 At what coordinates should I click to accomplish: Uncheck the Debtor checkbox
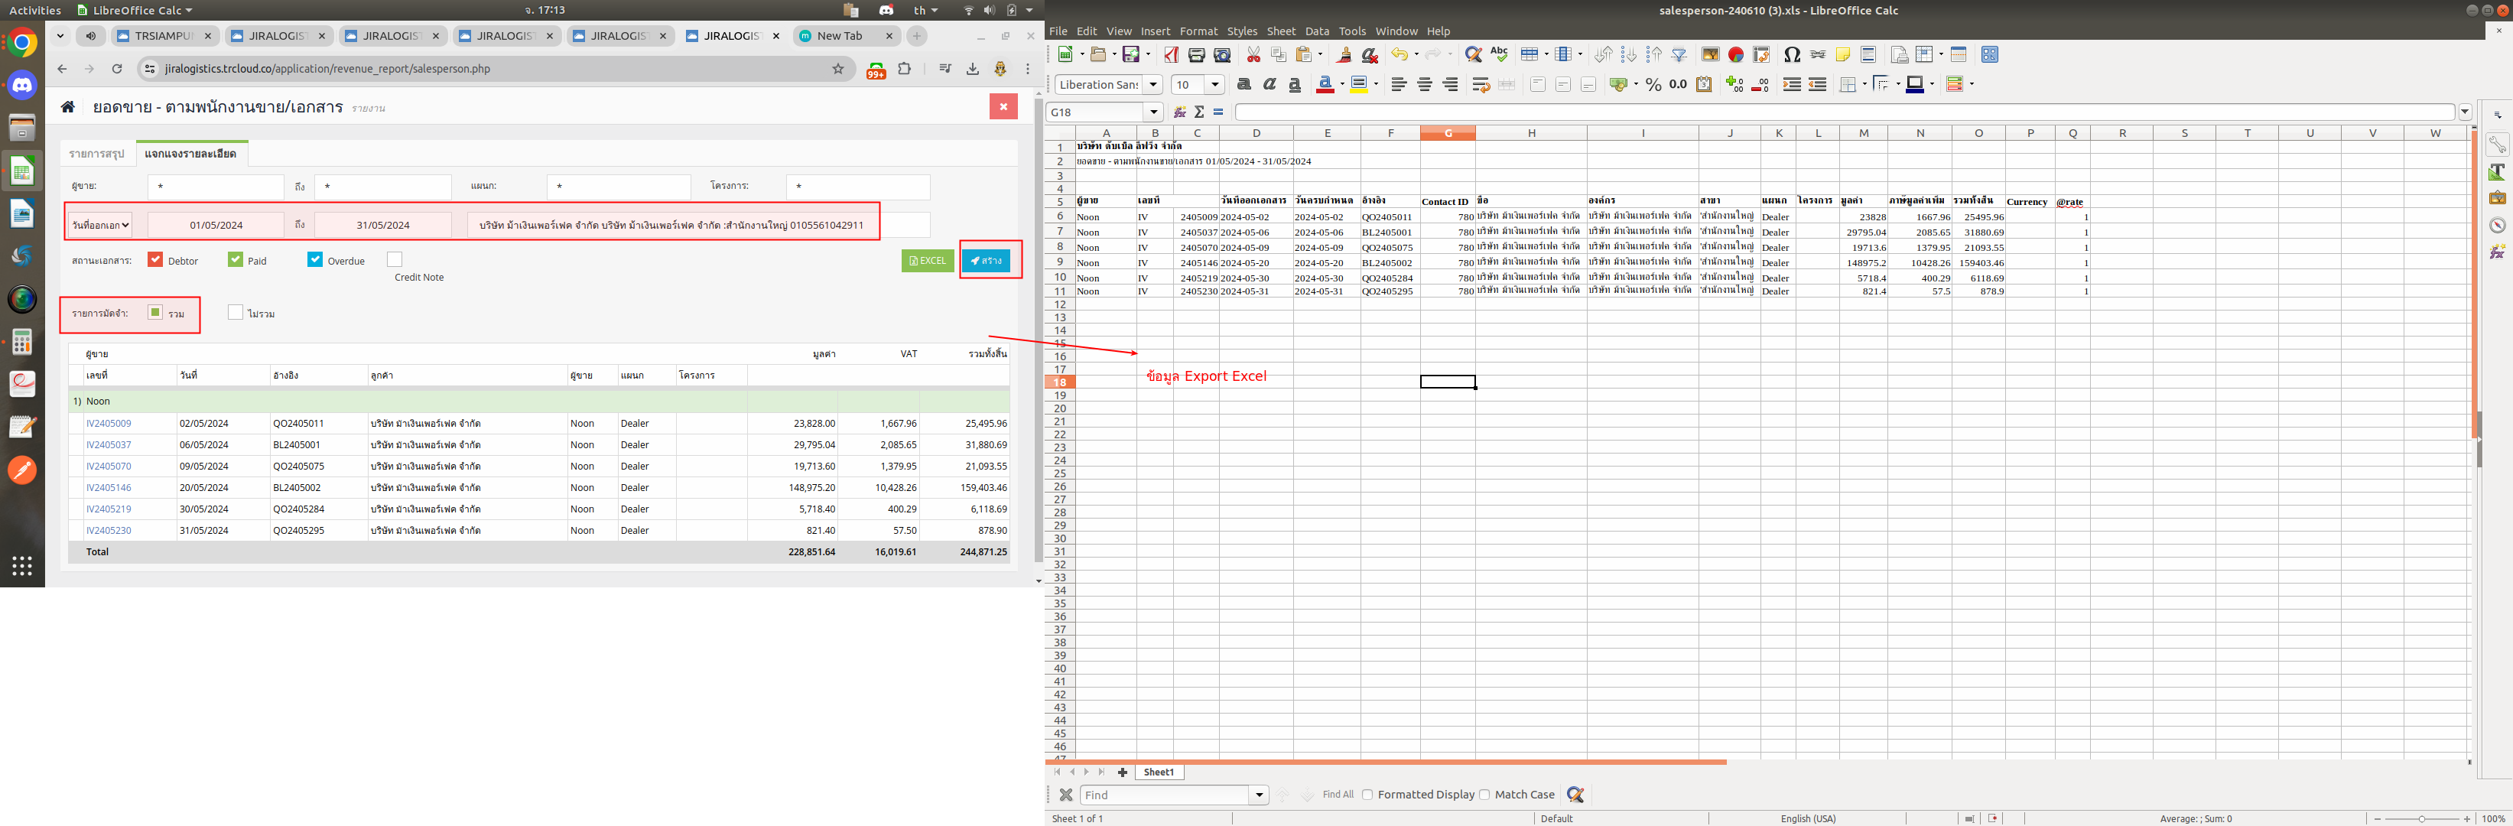click(x=155, y=259)
